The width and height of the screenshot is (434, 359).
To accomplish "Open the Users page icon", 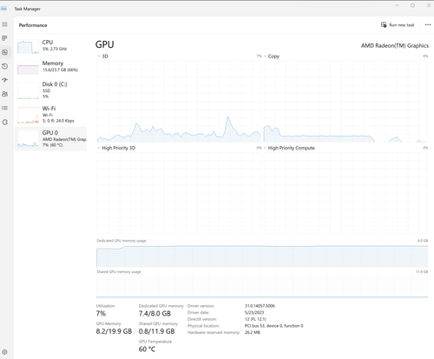I will [x=4, y=94].
